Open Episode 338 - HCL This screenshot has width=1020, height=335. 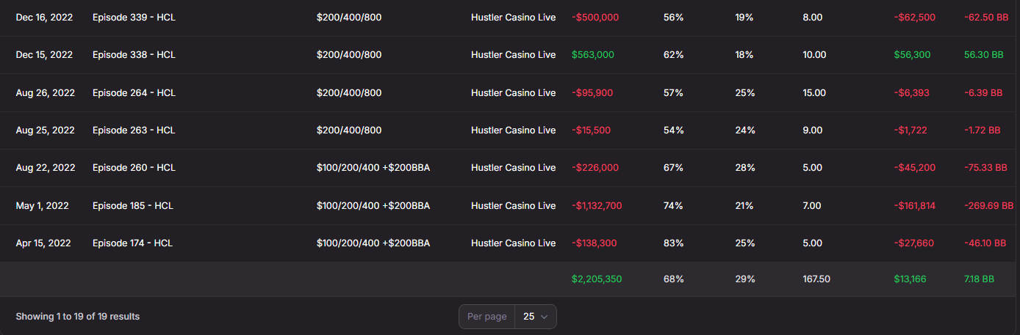coord(134,55)
